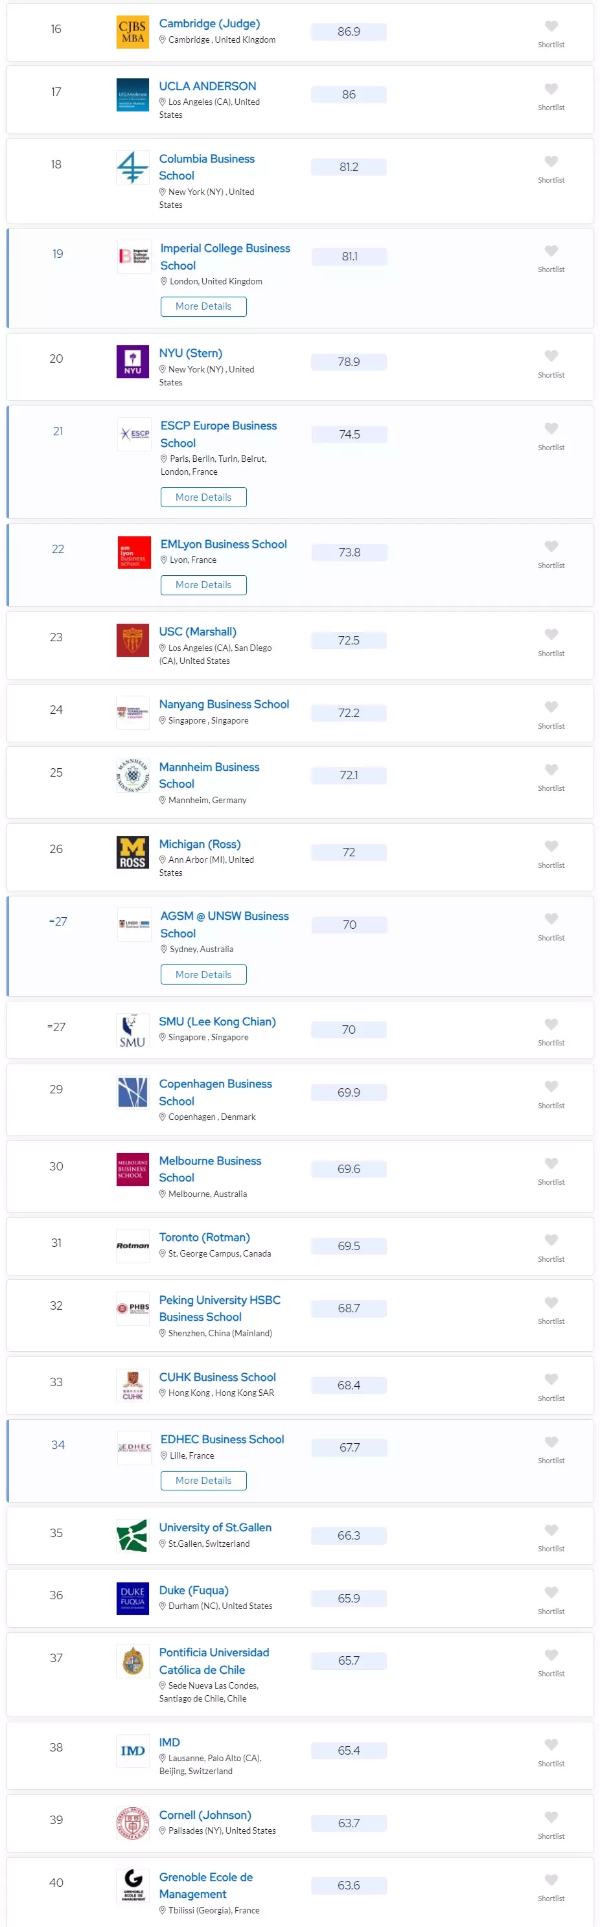Show More Details for EDHEC Business School
This screenshot has width=600, height=1927.
click(x=203, y=1481)
